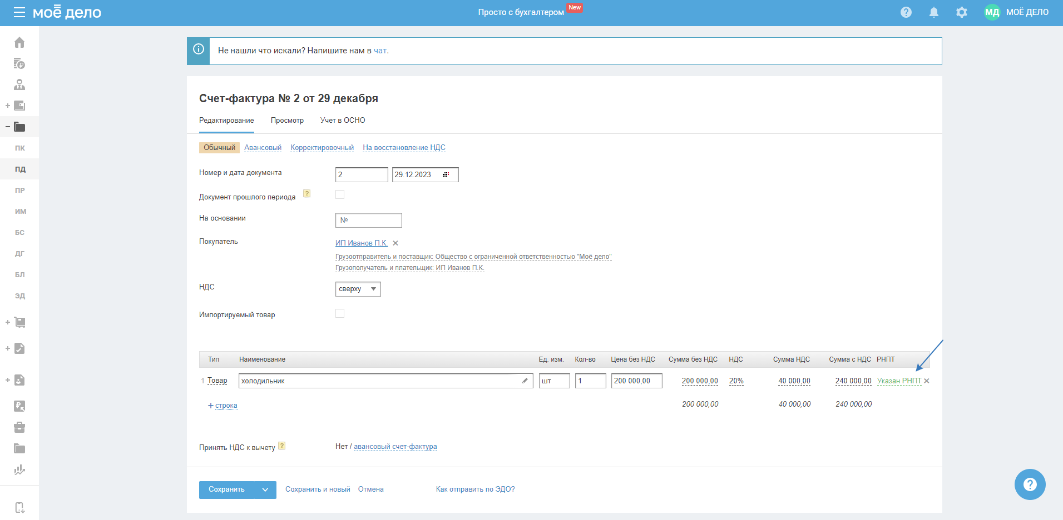Switch to the 'Просмотр' tab
The width and height of the screenshot is (1063, 520).
pyautogui.click(x=287, y=121)
